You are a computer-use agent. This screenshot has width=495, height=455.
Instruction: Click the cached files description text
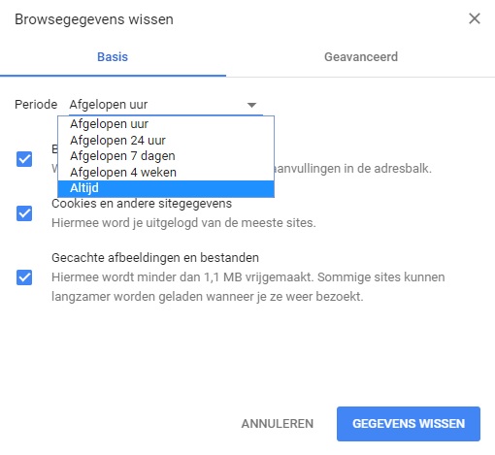click(x=248, y=287)
